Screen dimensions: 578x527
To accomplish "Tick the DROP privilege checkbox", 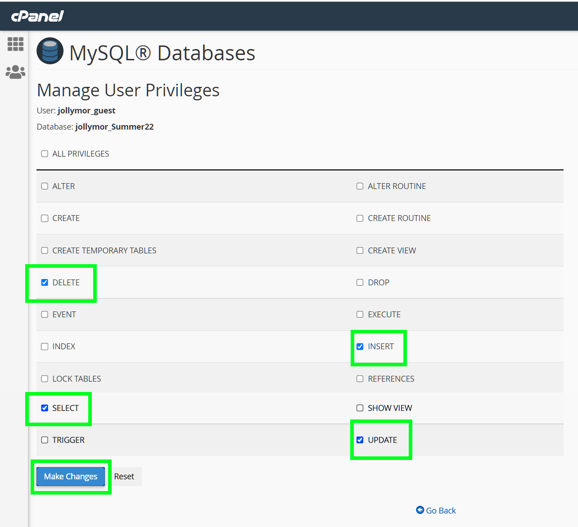I will (360, 283).
